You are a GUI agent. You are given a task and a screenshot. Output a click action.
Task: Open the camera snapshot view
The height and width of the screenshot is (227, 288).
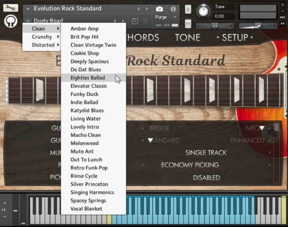click(x=159, y=9)
